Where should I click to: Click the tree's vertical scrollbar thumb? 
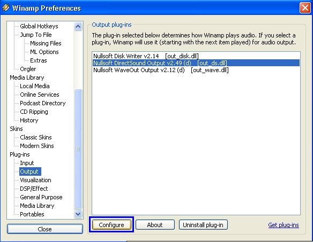78,149
